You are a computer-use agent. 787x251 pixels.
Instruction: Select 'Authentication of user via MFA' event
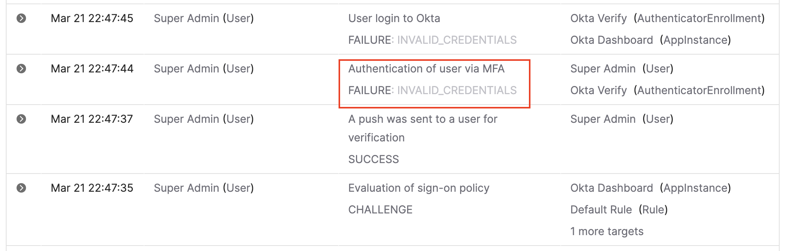pos(426,69)
